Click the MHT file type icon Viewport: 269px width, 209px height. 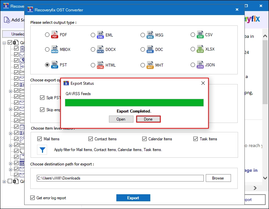[150, 65]
